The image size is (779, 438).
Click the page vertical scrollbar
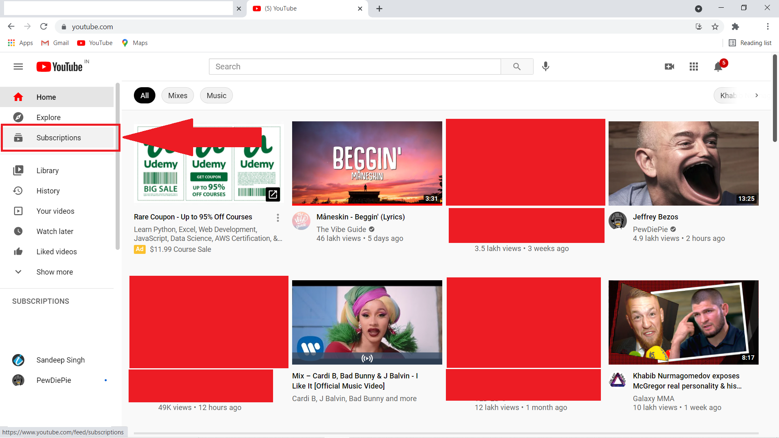click(775, 97)
